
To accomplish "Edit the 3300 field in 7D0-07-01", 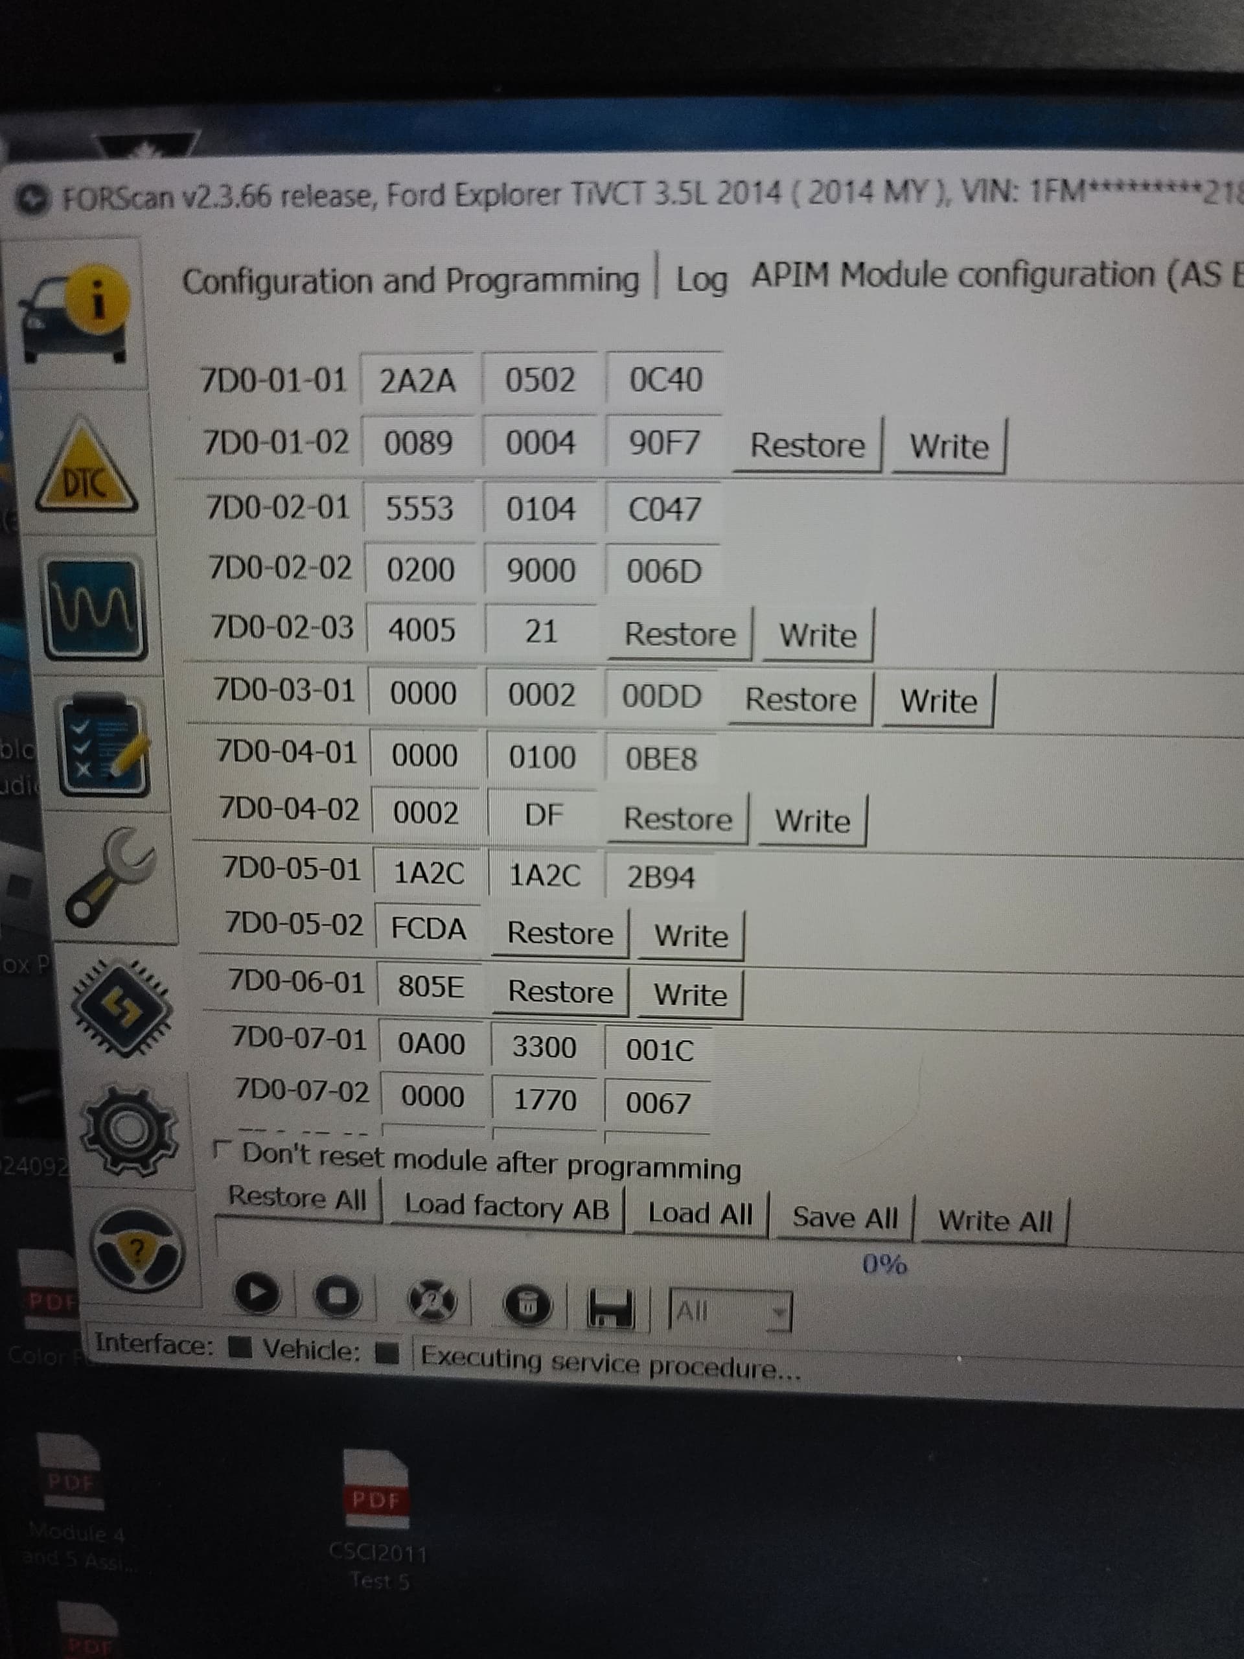I will click(x=544, y=1047).
